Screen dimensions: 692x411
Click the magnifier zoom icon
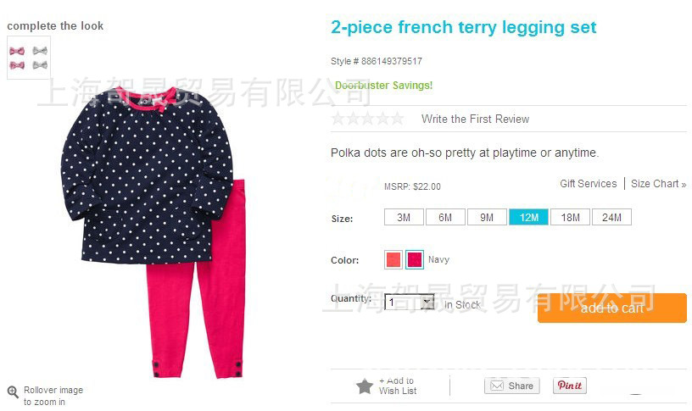pyautogui.click(x=13, y=392)
